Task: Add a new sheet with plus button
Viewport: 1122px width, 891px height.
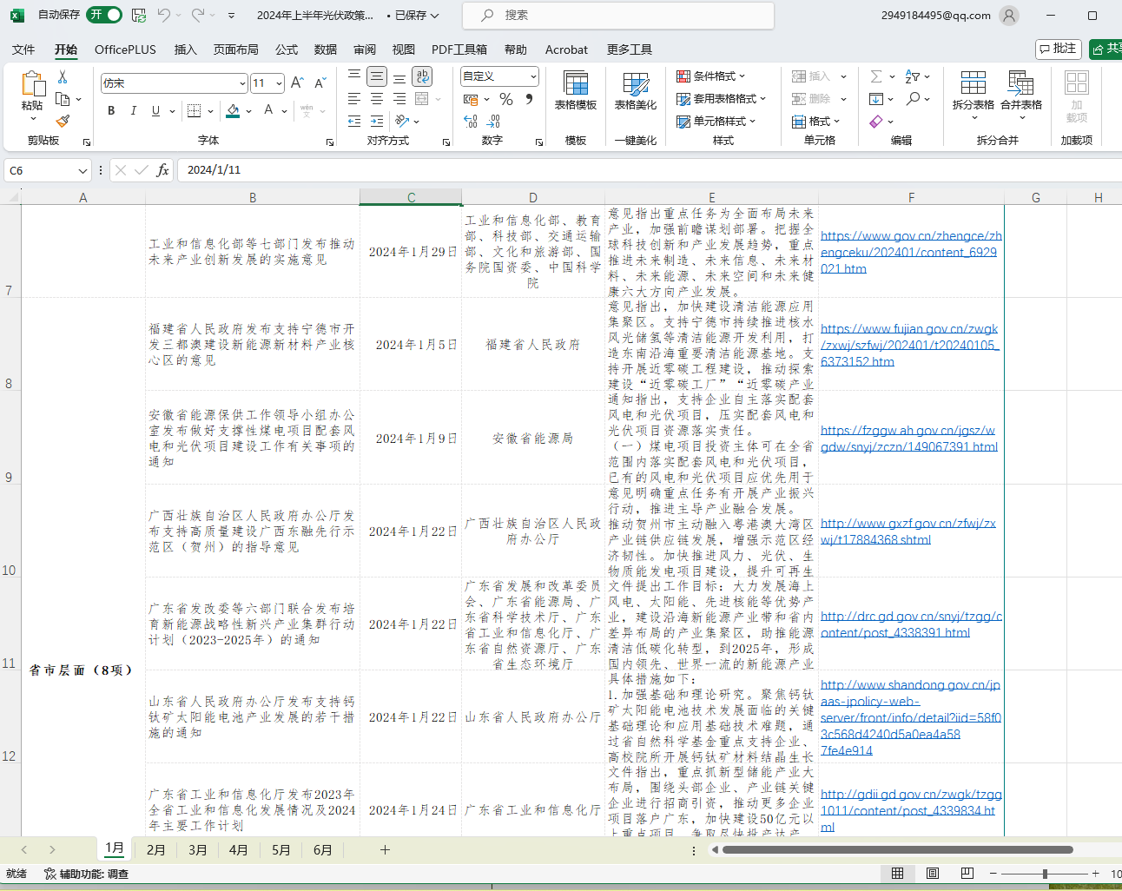Action: pyautogui.click(x=385, y=849)
